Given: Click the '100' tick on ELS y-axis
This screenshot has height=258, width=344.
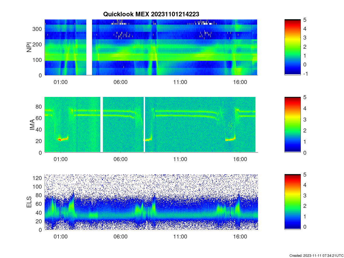Looking at the screenshot, I should coord(38,187).
